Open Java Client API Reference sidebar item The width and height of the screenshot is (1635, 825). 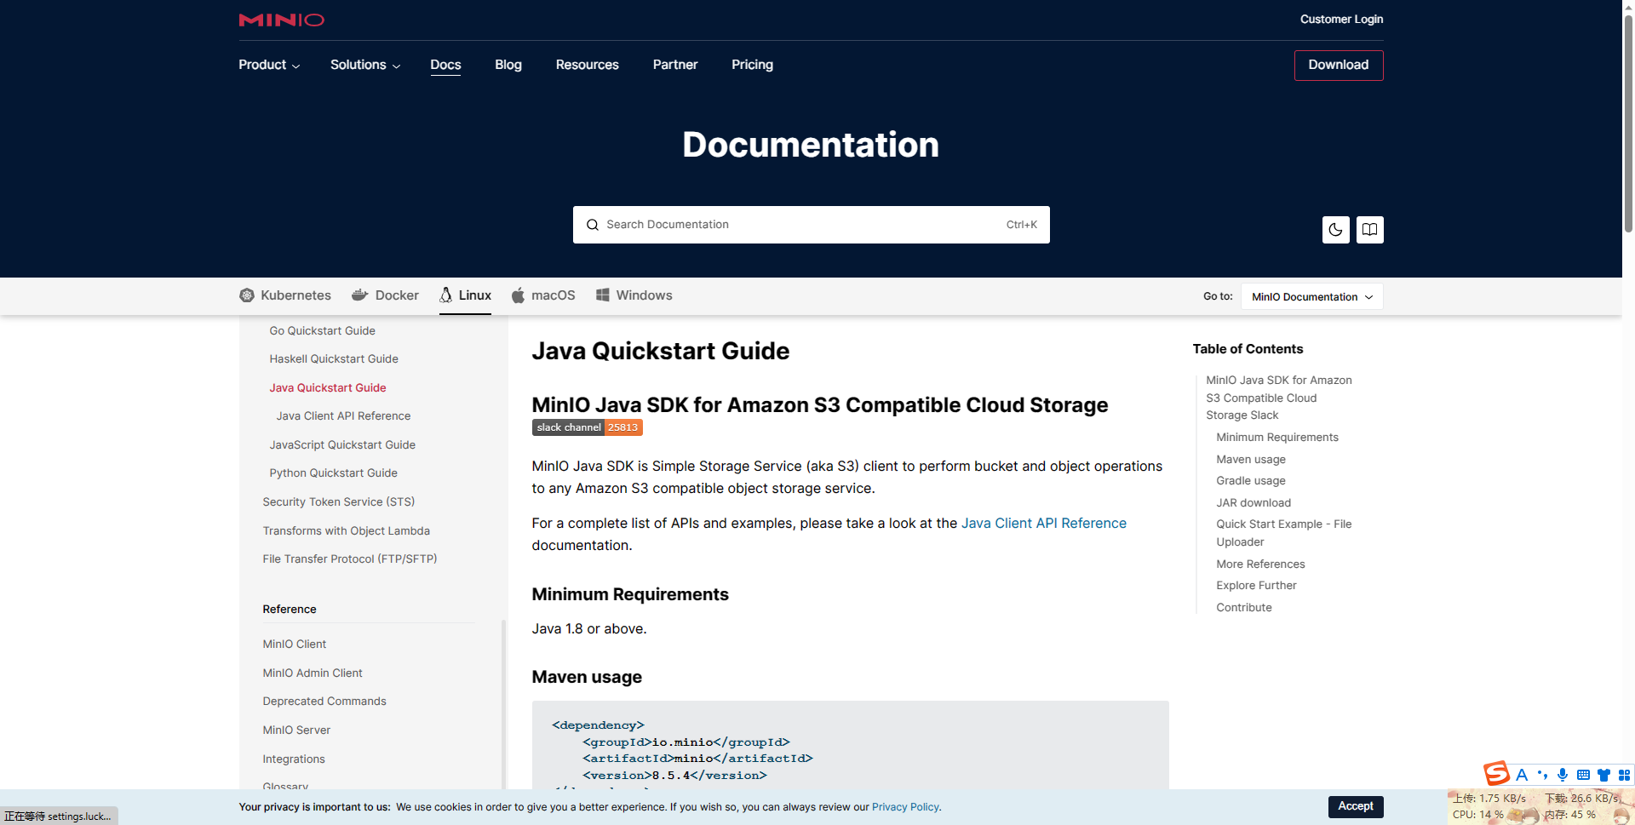pos(343,416)
